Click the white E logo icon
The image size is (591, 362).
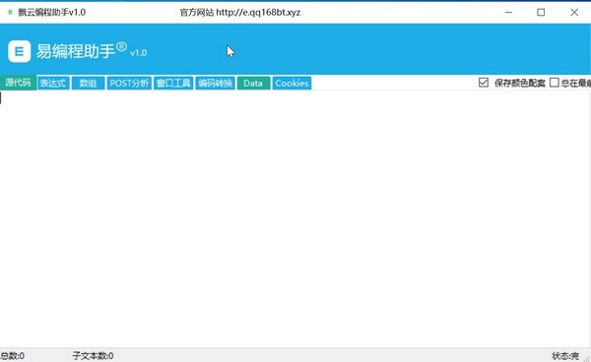20,51
